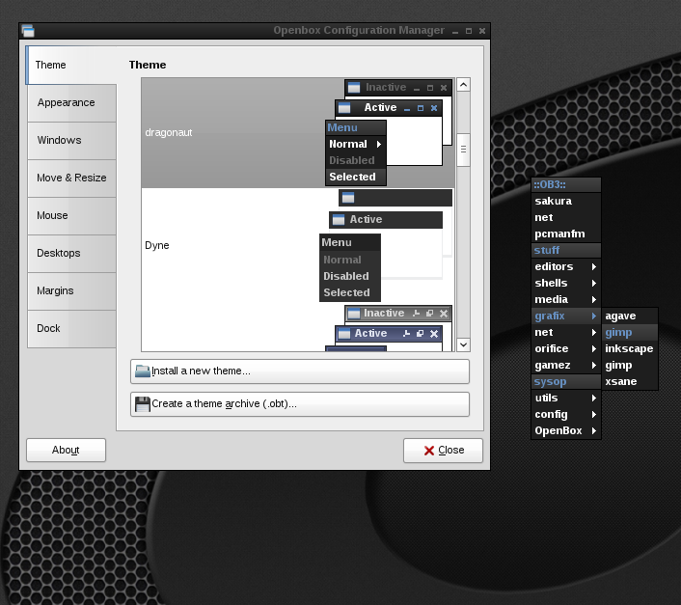Select the Theme tab
This screenshot has width=681, height=605.
[x=71, y=66]
